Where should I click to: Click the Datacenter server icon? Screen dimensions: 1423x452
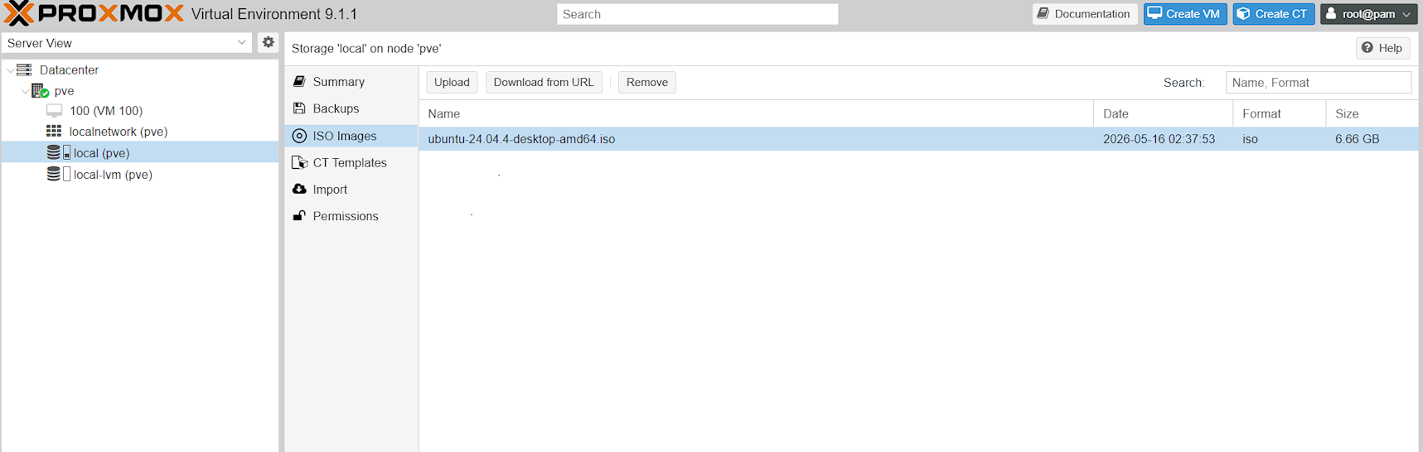(24, 70)
